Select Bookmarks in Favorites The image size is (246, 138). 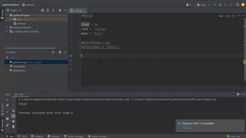19,66
